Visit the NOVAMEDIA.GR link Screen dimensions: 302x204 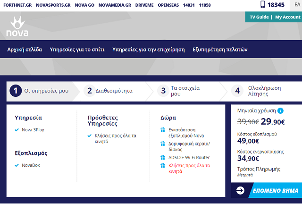pyautogui.click(x=115, y=5)
